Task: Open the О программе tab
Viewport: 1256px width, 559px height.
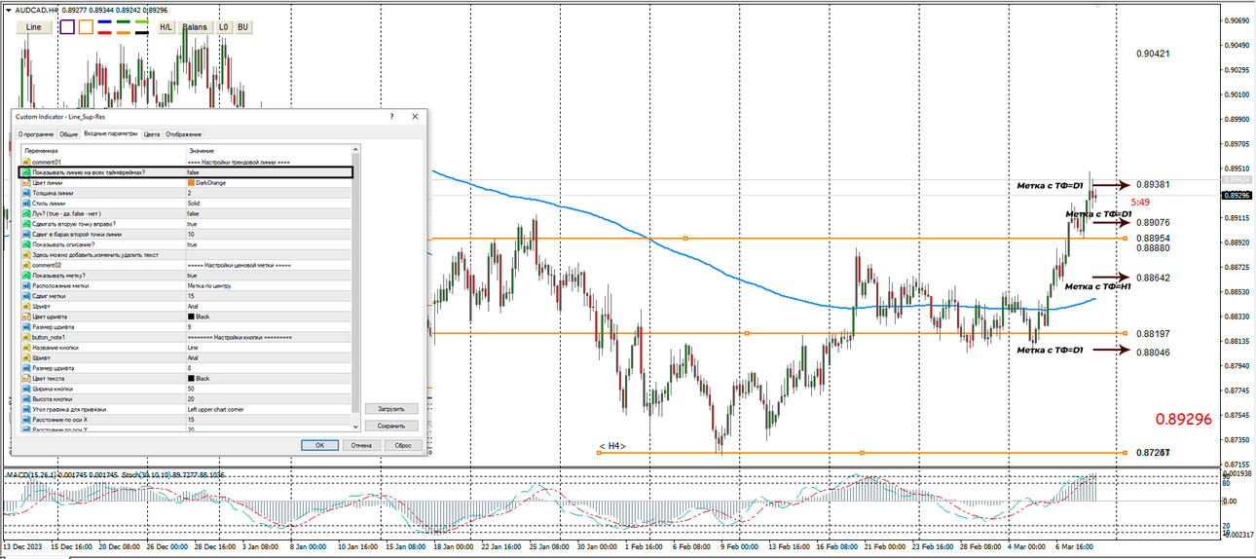Action: click(36, 133)
